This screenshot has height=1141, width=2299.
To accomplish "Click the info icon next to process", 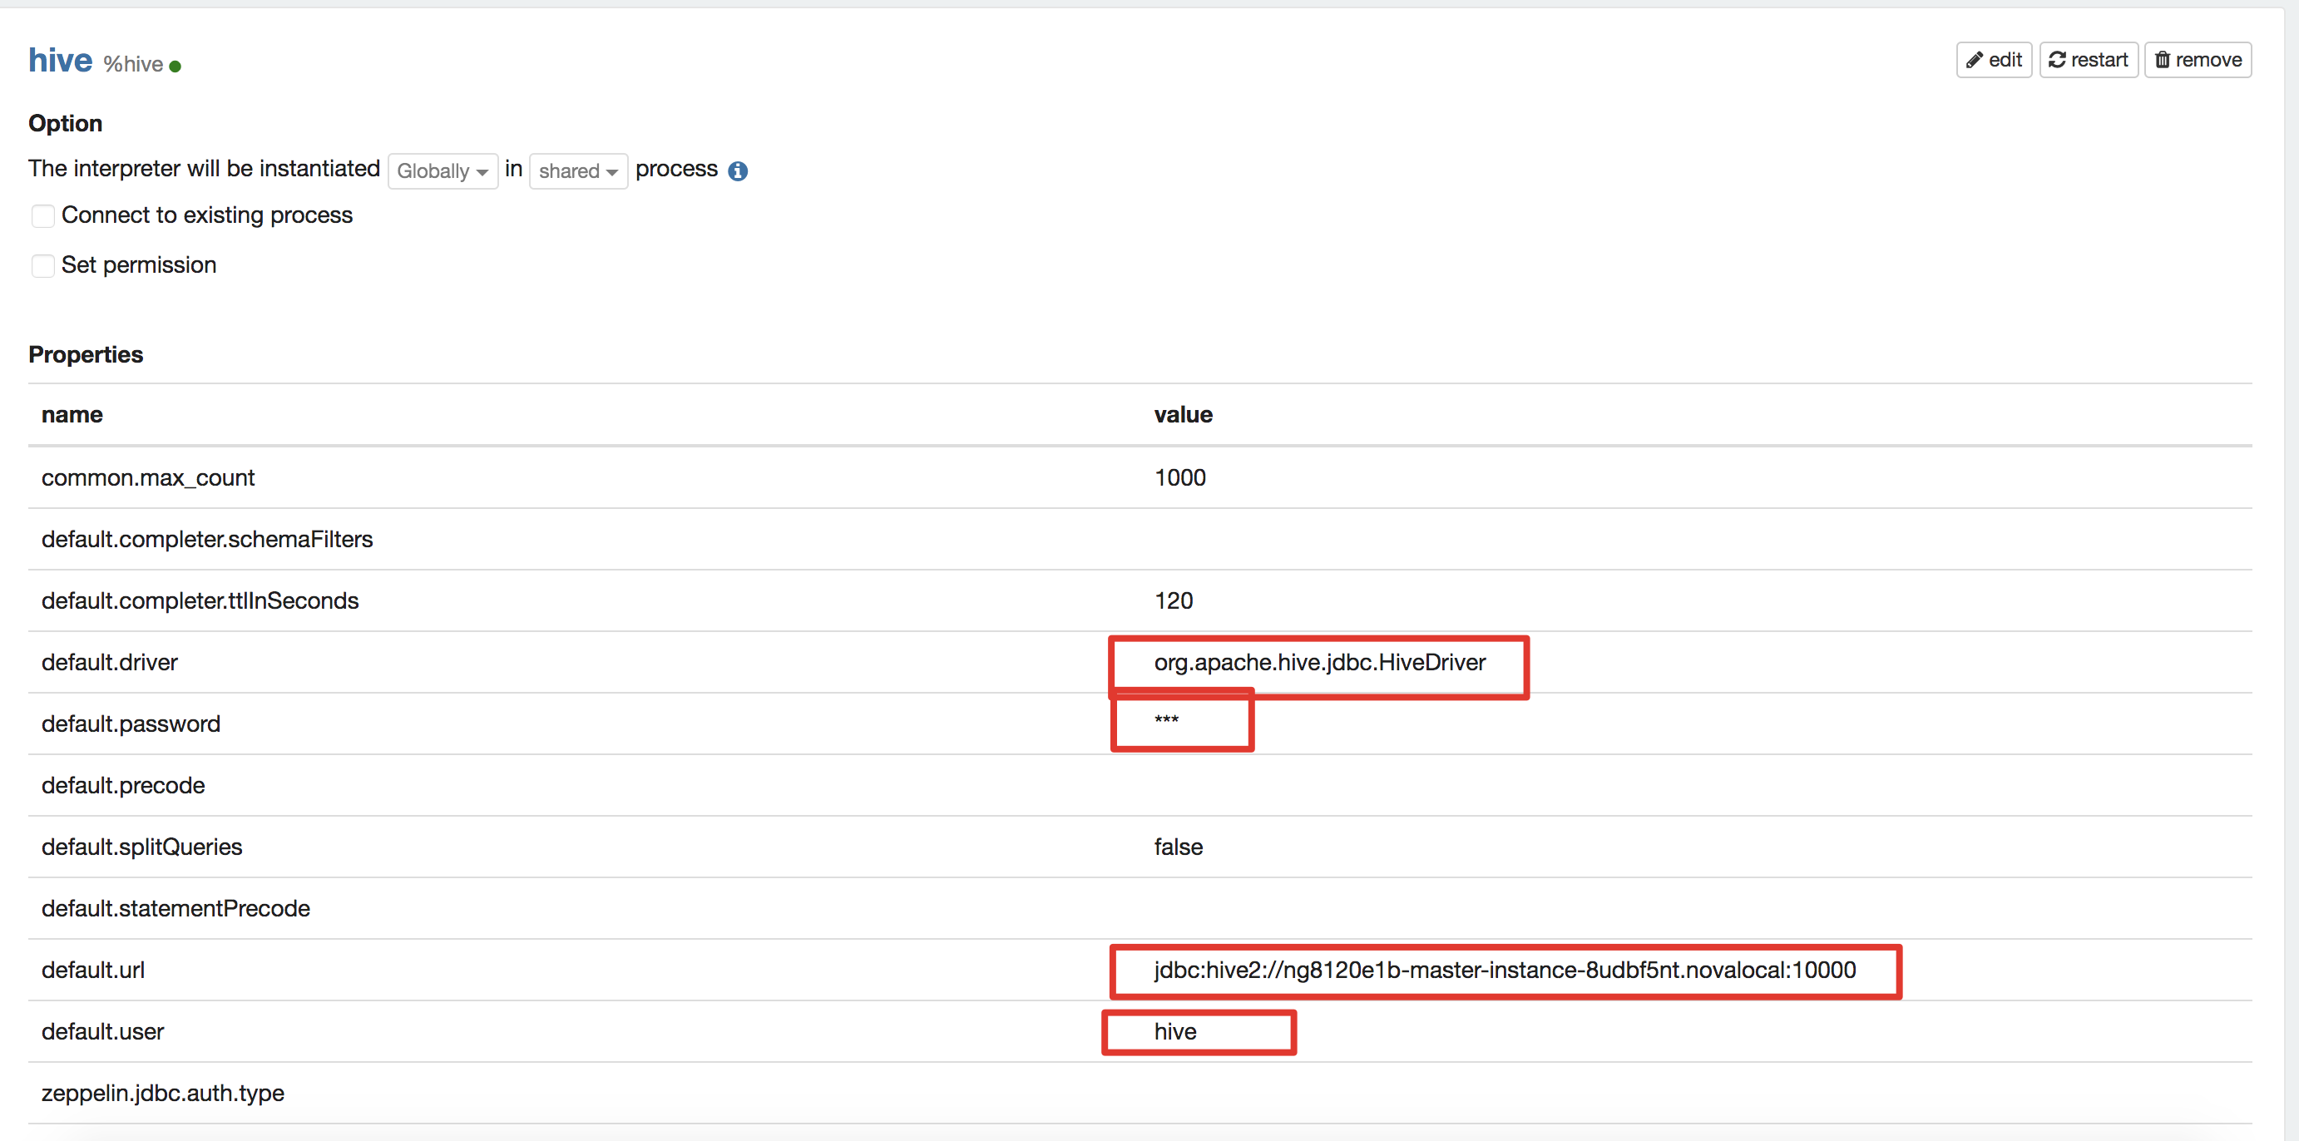I will pos(737,170).
